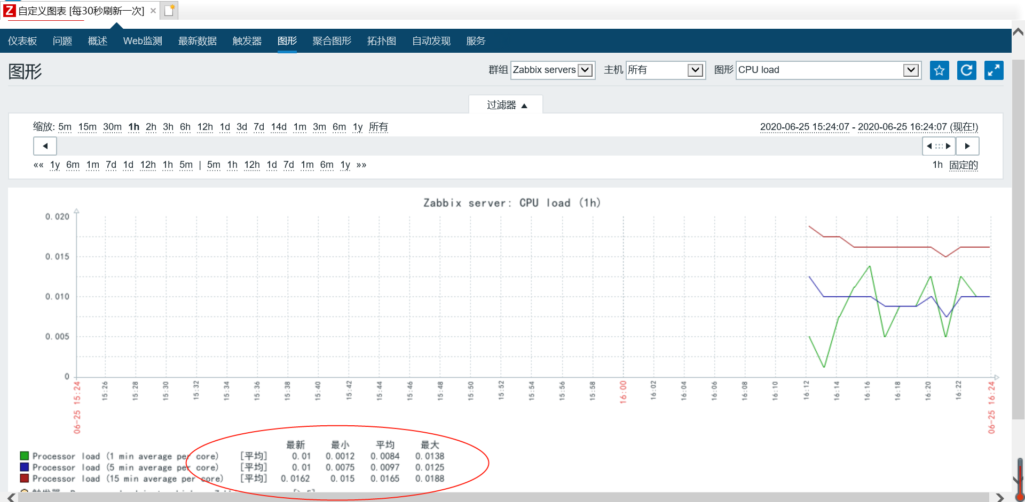Click the blue 5 min load legend swatch

tap(24, 467)
